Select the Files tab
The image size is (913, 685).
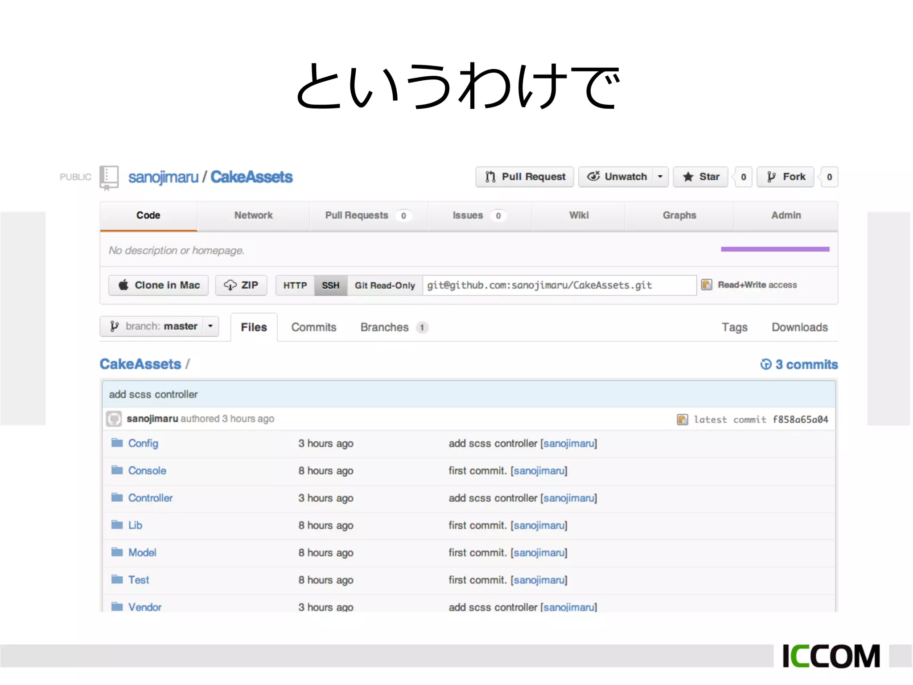coord(254,327)
